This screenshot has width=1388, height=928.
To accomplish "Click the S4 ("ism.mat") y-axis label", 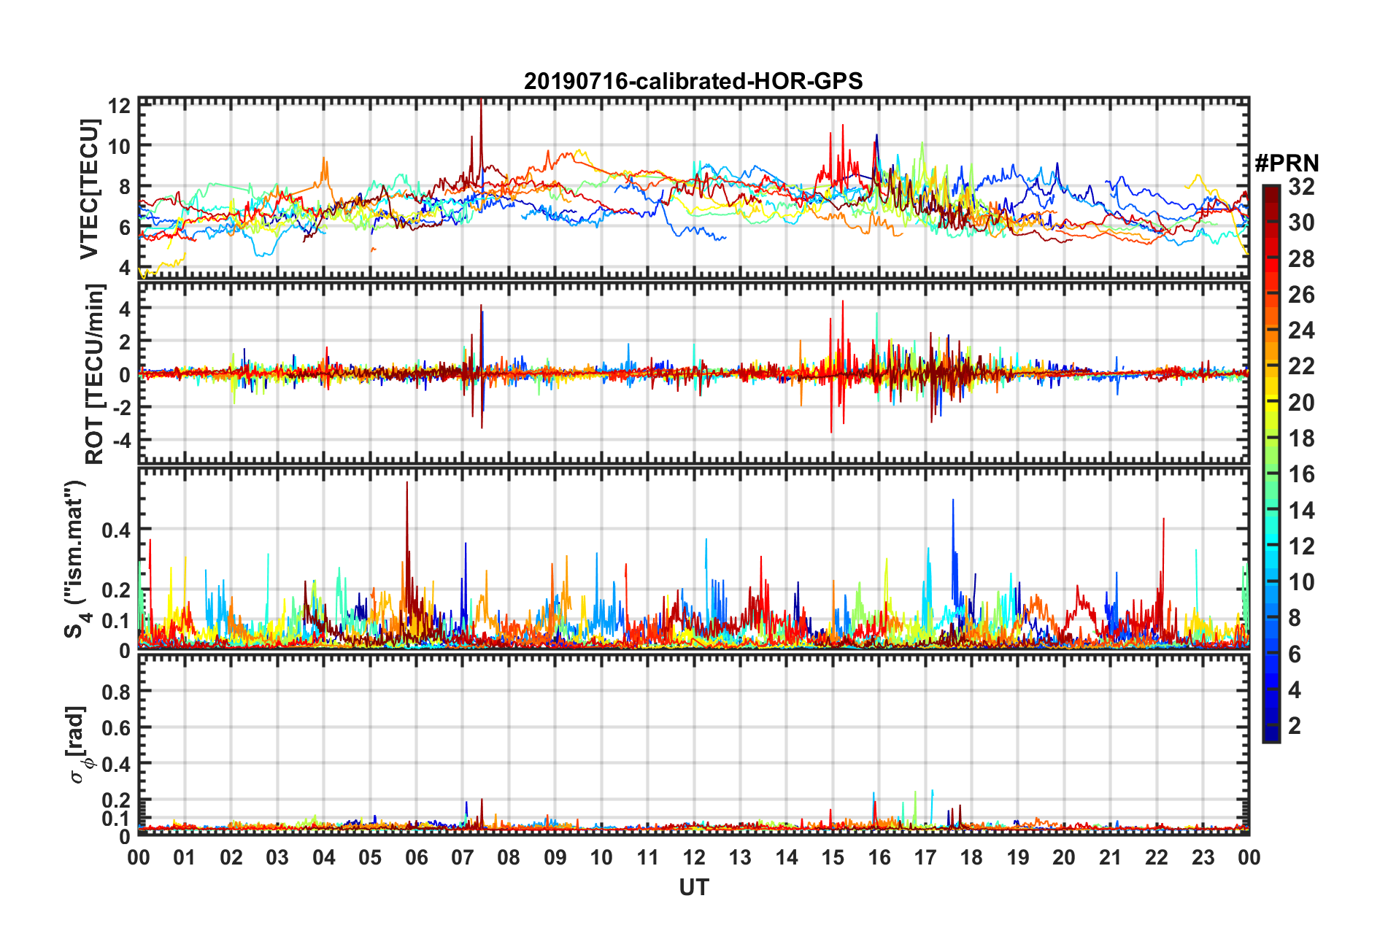I will click(x=77, y=559).
